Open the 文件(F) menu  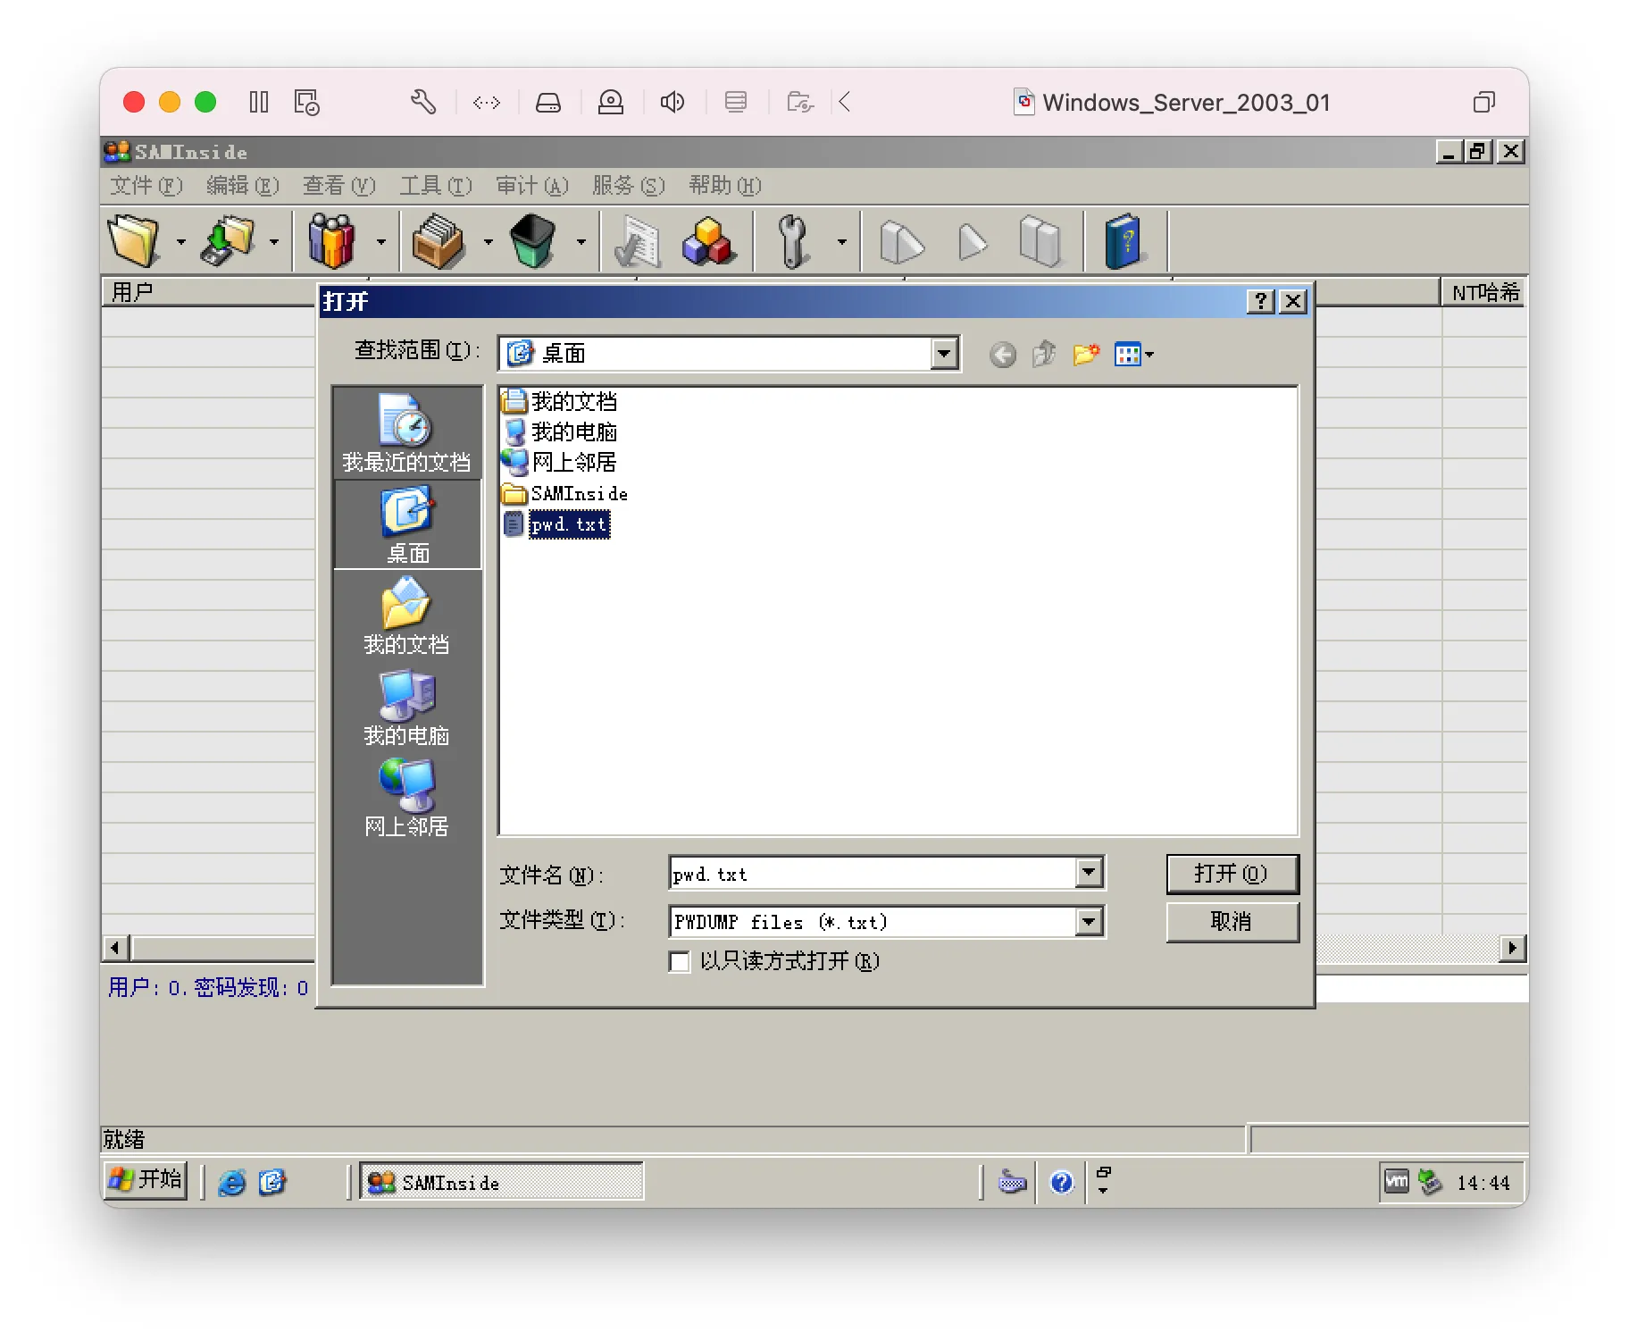(146, 186)
